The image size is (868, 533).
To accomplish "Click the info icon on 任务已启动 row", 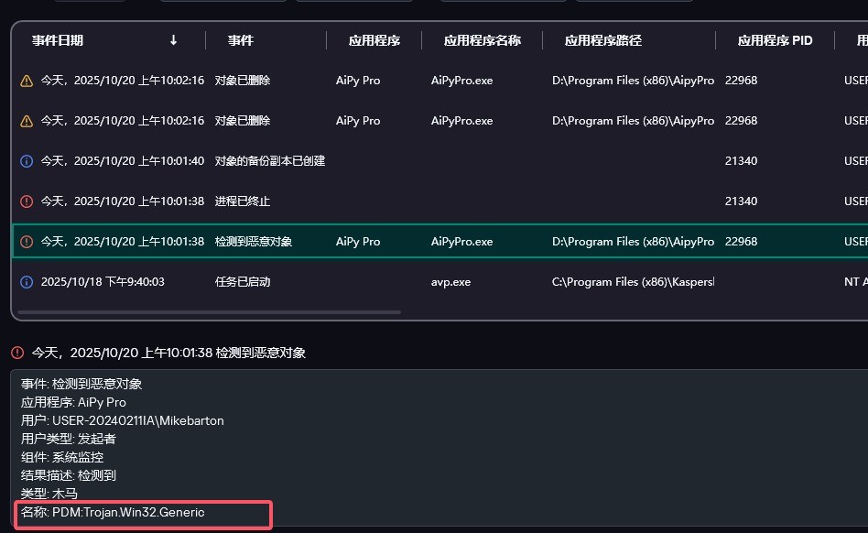I will tap(27, 282).
